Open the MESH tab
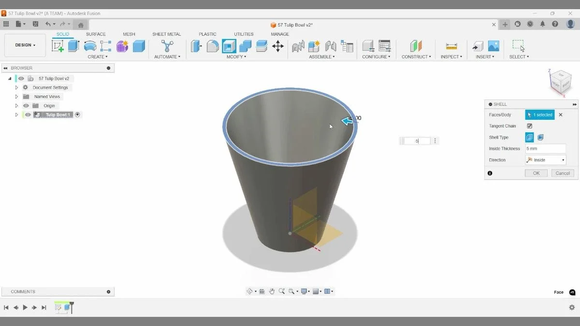The height and width of the screenshot is (326, 580). [x=129, y=34]
